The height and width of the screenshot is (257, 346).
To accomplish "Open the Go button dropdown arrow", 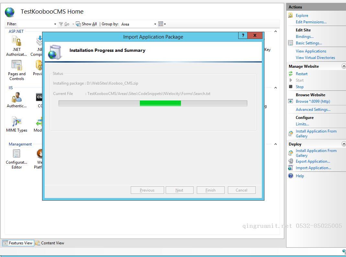I will click(x=73, y=24).
